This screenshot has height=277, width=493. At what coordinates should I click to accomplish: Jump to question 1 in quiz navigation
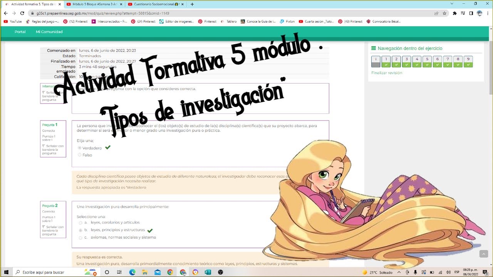[386, 62]
